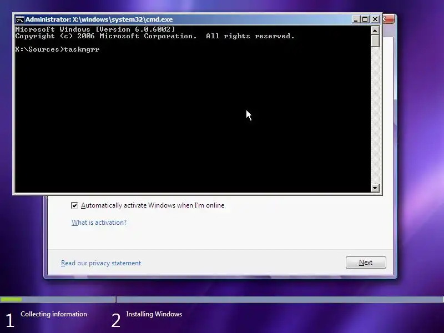444x333 pixels.
Task: Click the X:\Sources> prompt text
Action: [x=39, y=49]
